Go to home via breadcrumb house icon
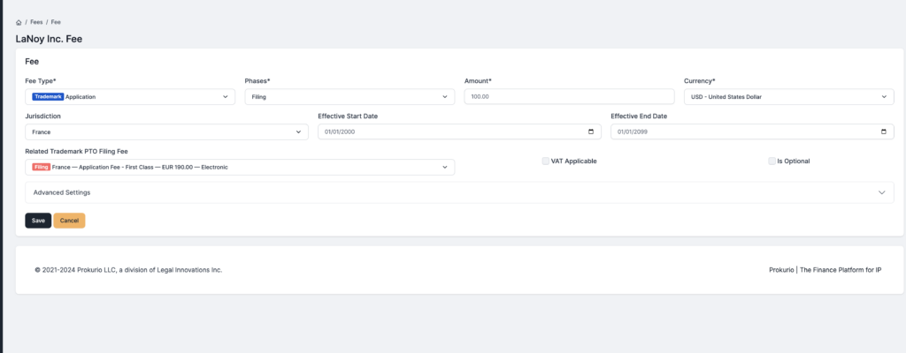The image size is (906, 353). [x=19, y=22]
